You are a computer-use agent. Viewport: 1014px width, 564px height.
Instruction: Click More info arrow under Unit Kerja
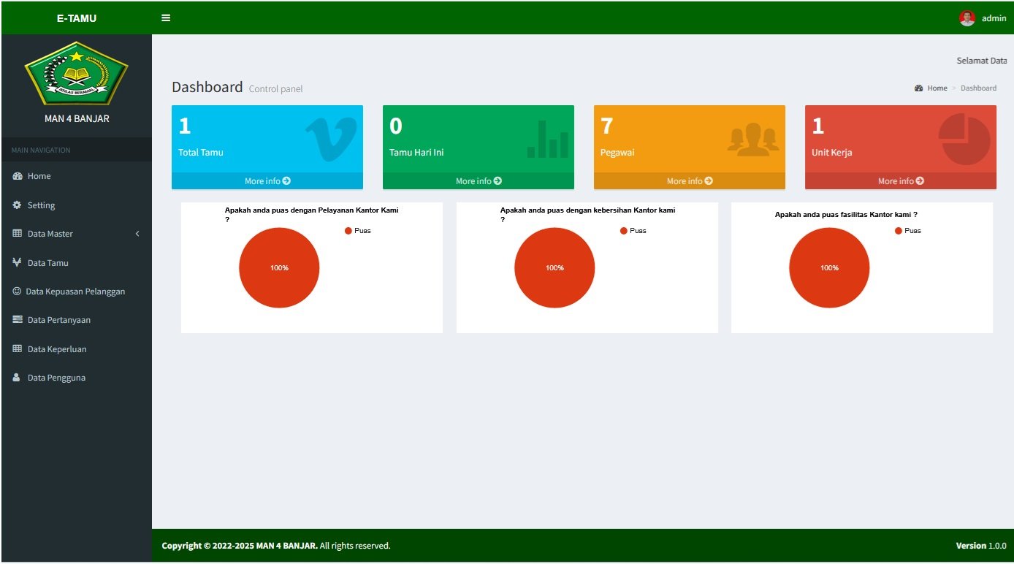point(920,181)
